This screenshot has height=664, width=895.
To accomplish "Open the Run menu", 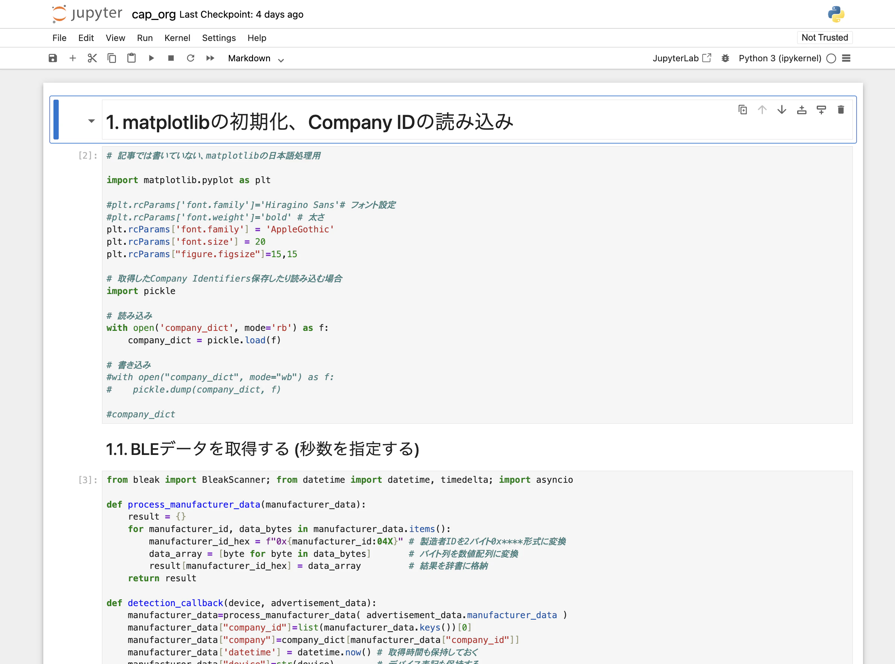I will [x=145, y=38].
